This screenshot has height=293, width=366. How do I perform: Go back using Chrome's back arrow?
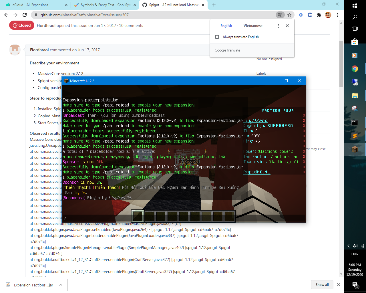tap(6, 15)
